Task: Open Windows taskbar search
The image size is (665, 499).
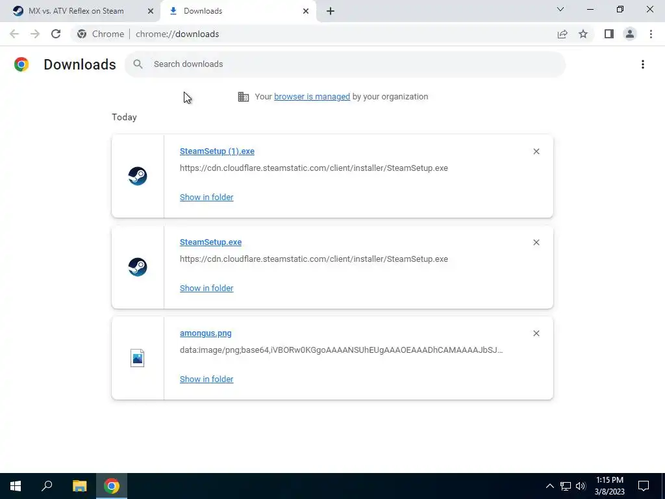Action: click(x=47, y=486)
